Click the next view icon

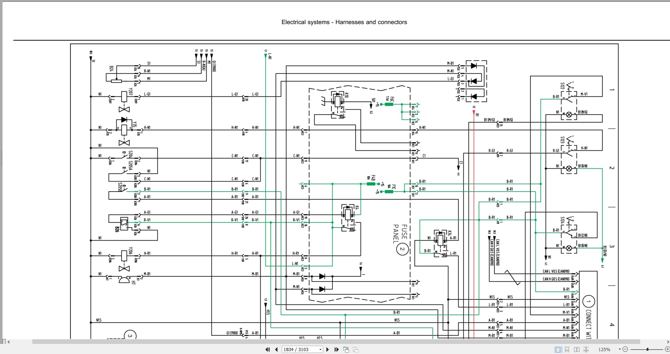(355, 349)
